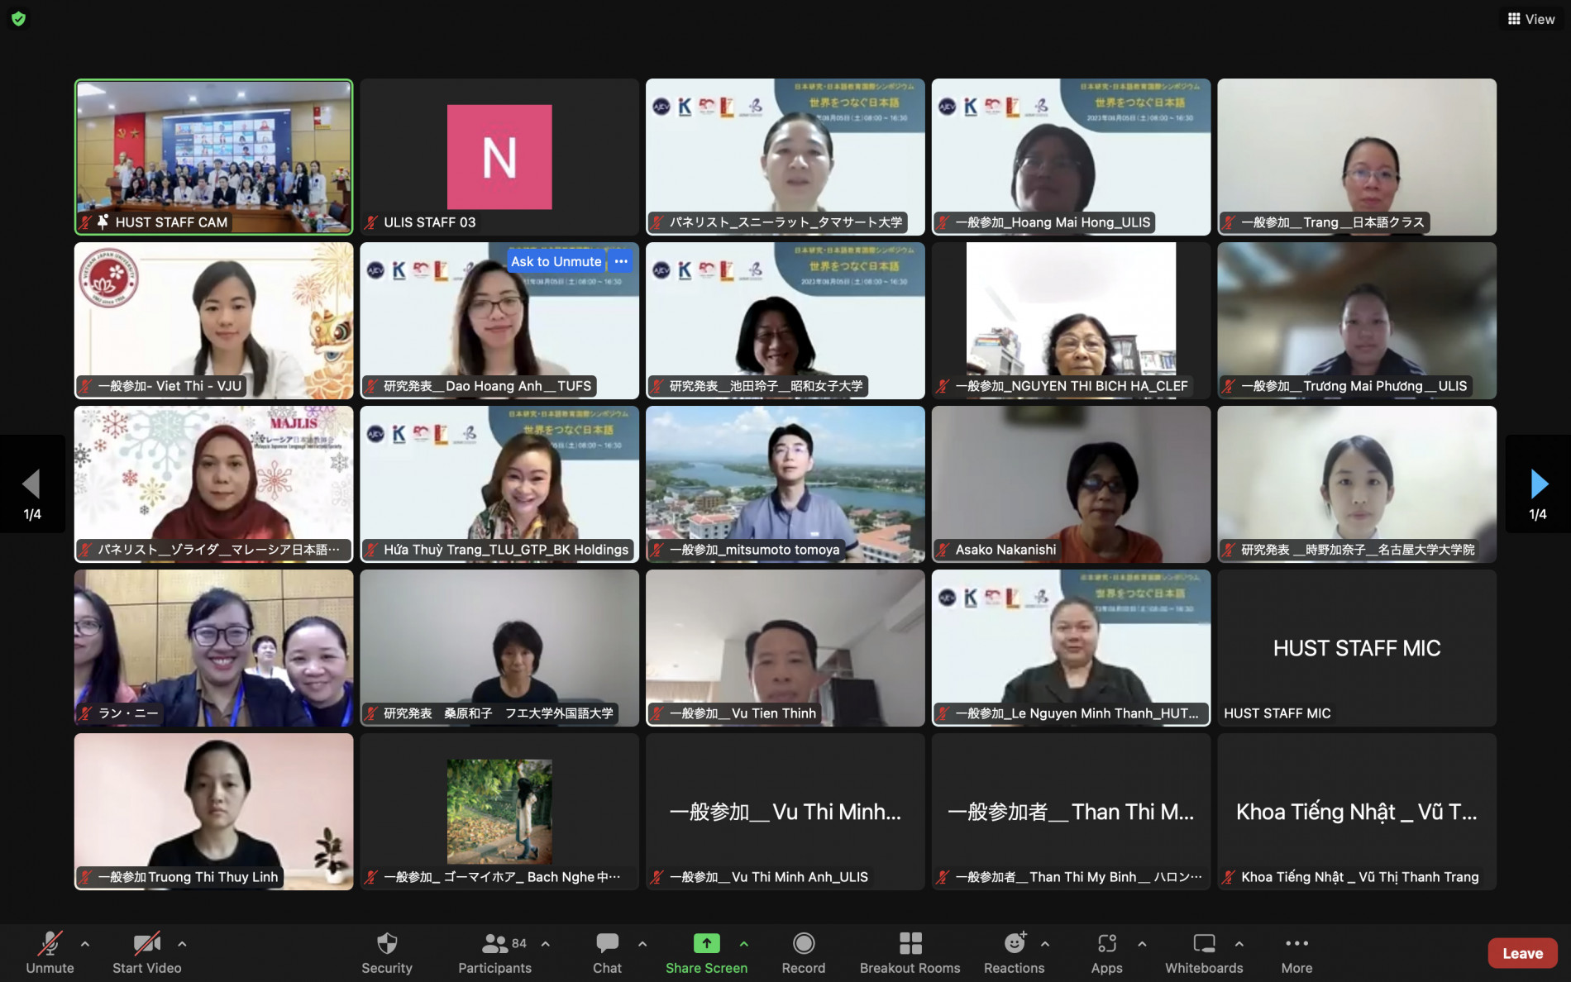
Task: Expand audio options arrow beside Unmute
Action: pyautogui.click(x=85, y=943)
